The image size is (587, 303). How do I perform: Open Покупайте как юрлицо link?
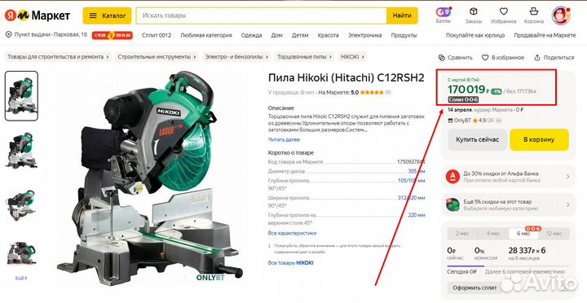tap(475, 36)
